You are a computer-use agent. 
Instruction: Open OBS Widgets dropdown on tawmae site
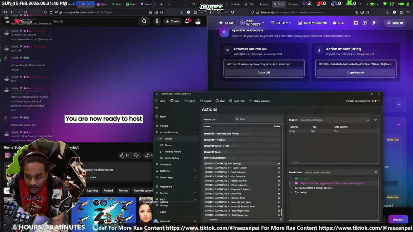point(252,23)
